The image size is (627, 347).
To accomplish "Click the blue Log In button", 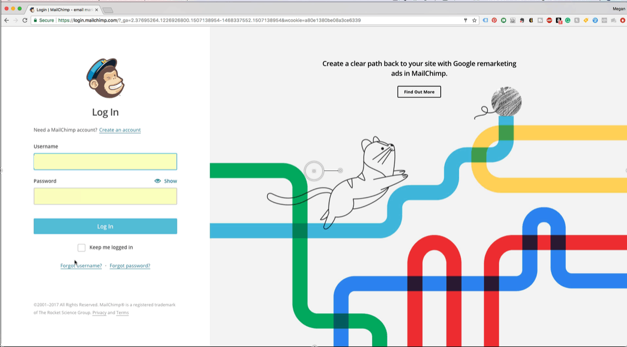I will (105, 226).
